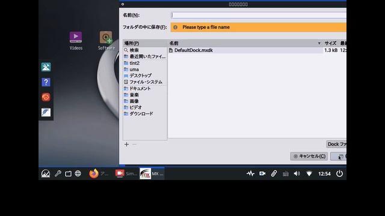The height and width of the screenshot is (216, 385).
Task: Click the 1.3 kB size cell
Action: pos(331,50)
